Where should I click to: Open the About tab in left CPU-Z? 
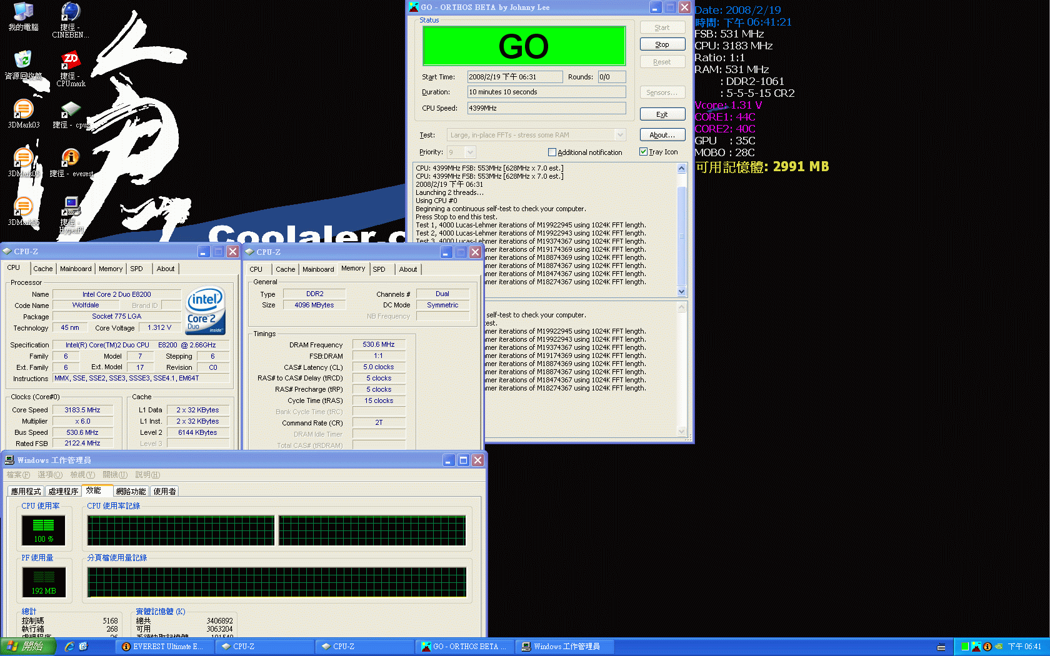pos(166,269)
